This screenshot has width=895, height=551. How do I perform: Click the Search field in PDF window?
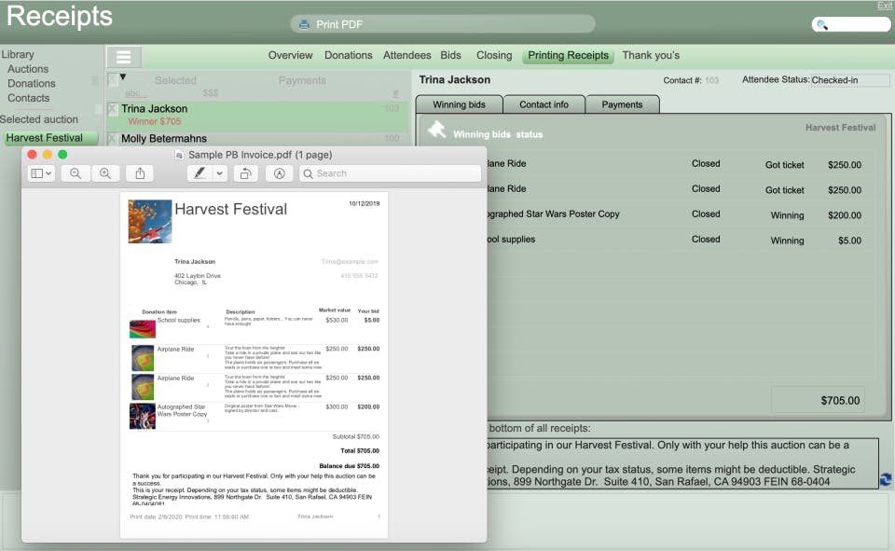(x=391, y=173)
